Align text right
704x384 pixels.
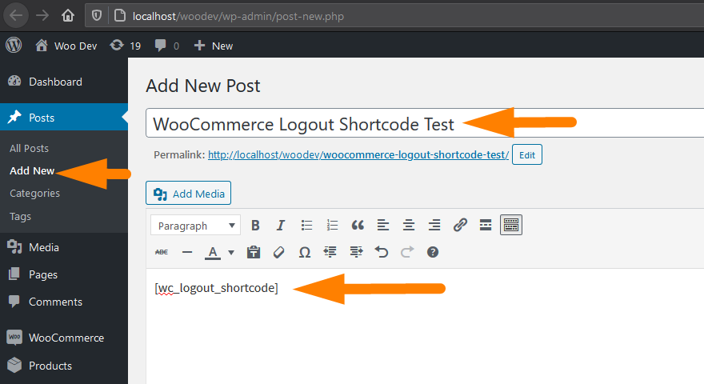tap(434, 225)
